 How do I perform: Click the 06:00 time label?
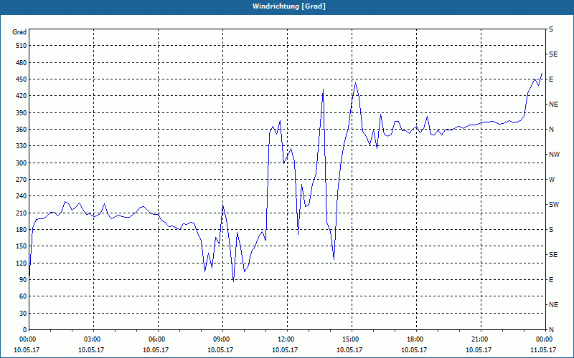156,339
